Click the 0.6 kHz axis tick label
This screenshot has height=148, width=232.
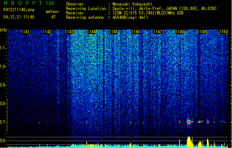(3, 141)
